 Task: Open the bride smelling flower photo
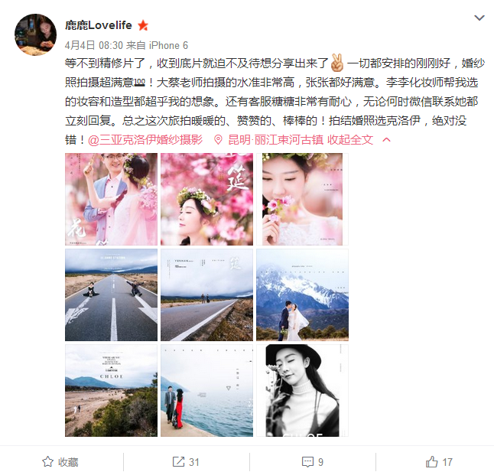(x=303, y=199)
